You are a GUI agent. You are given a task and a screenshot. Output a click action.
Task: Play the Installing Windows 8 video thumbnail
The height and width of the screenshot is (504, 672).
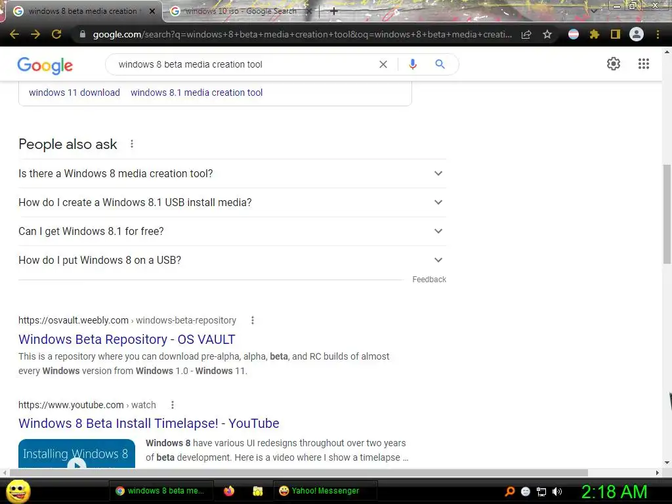point(77,453)
